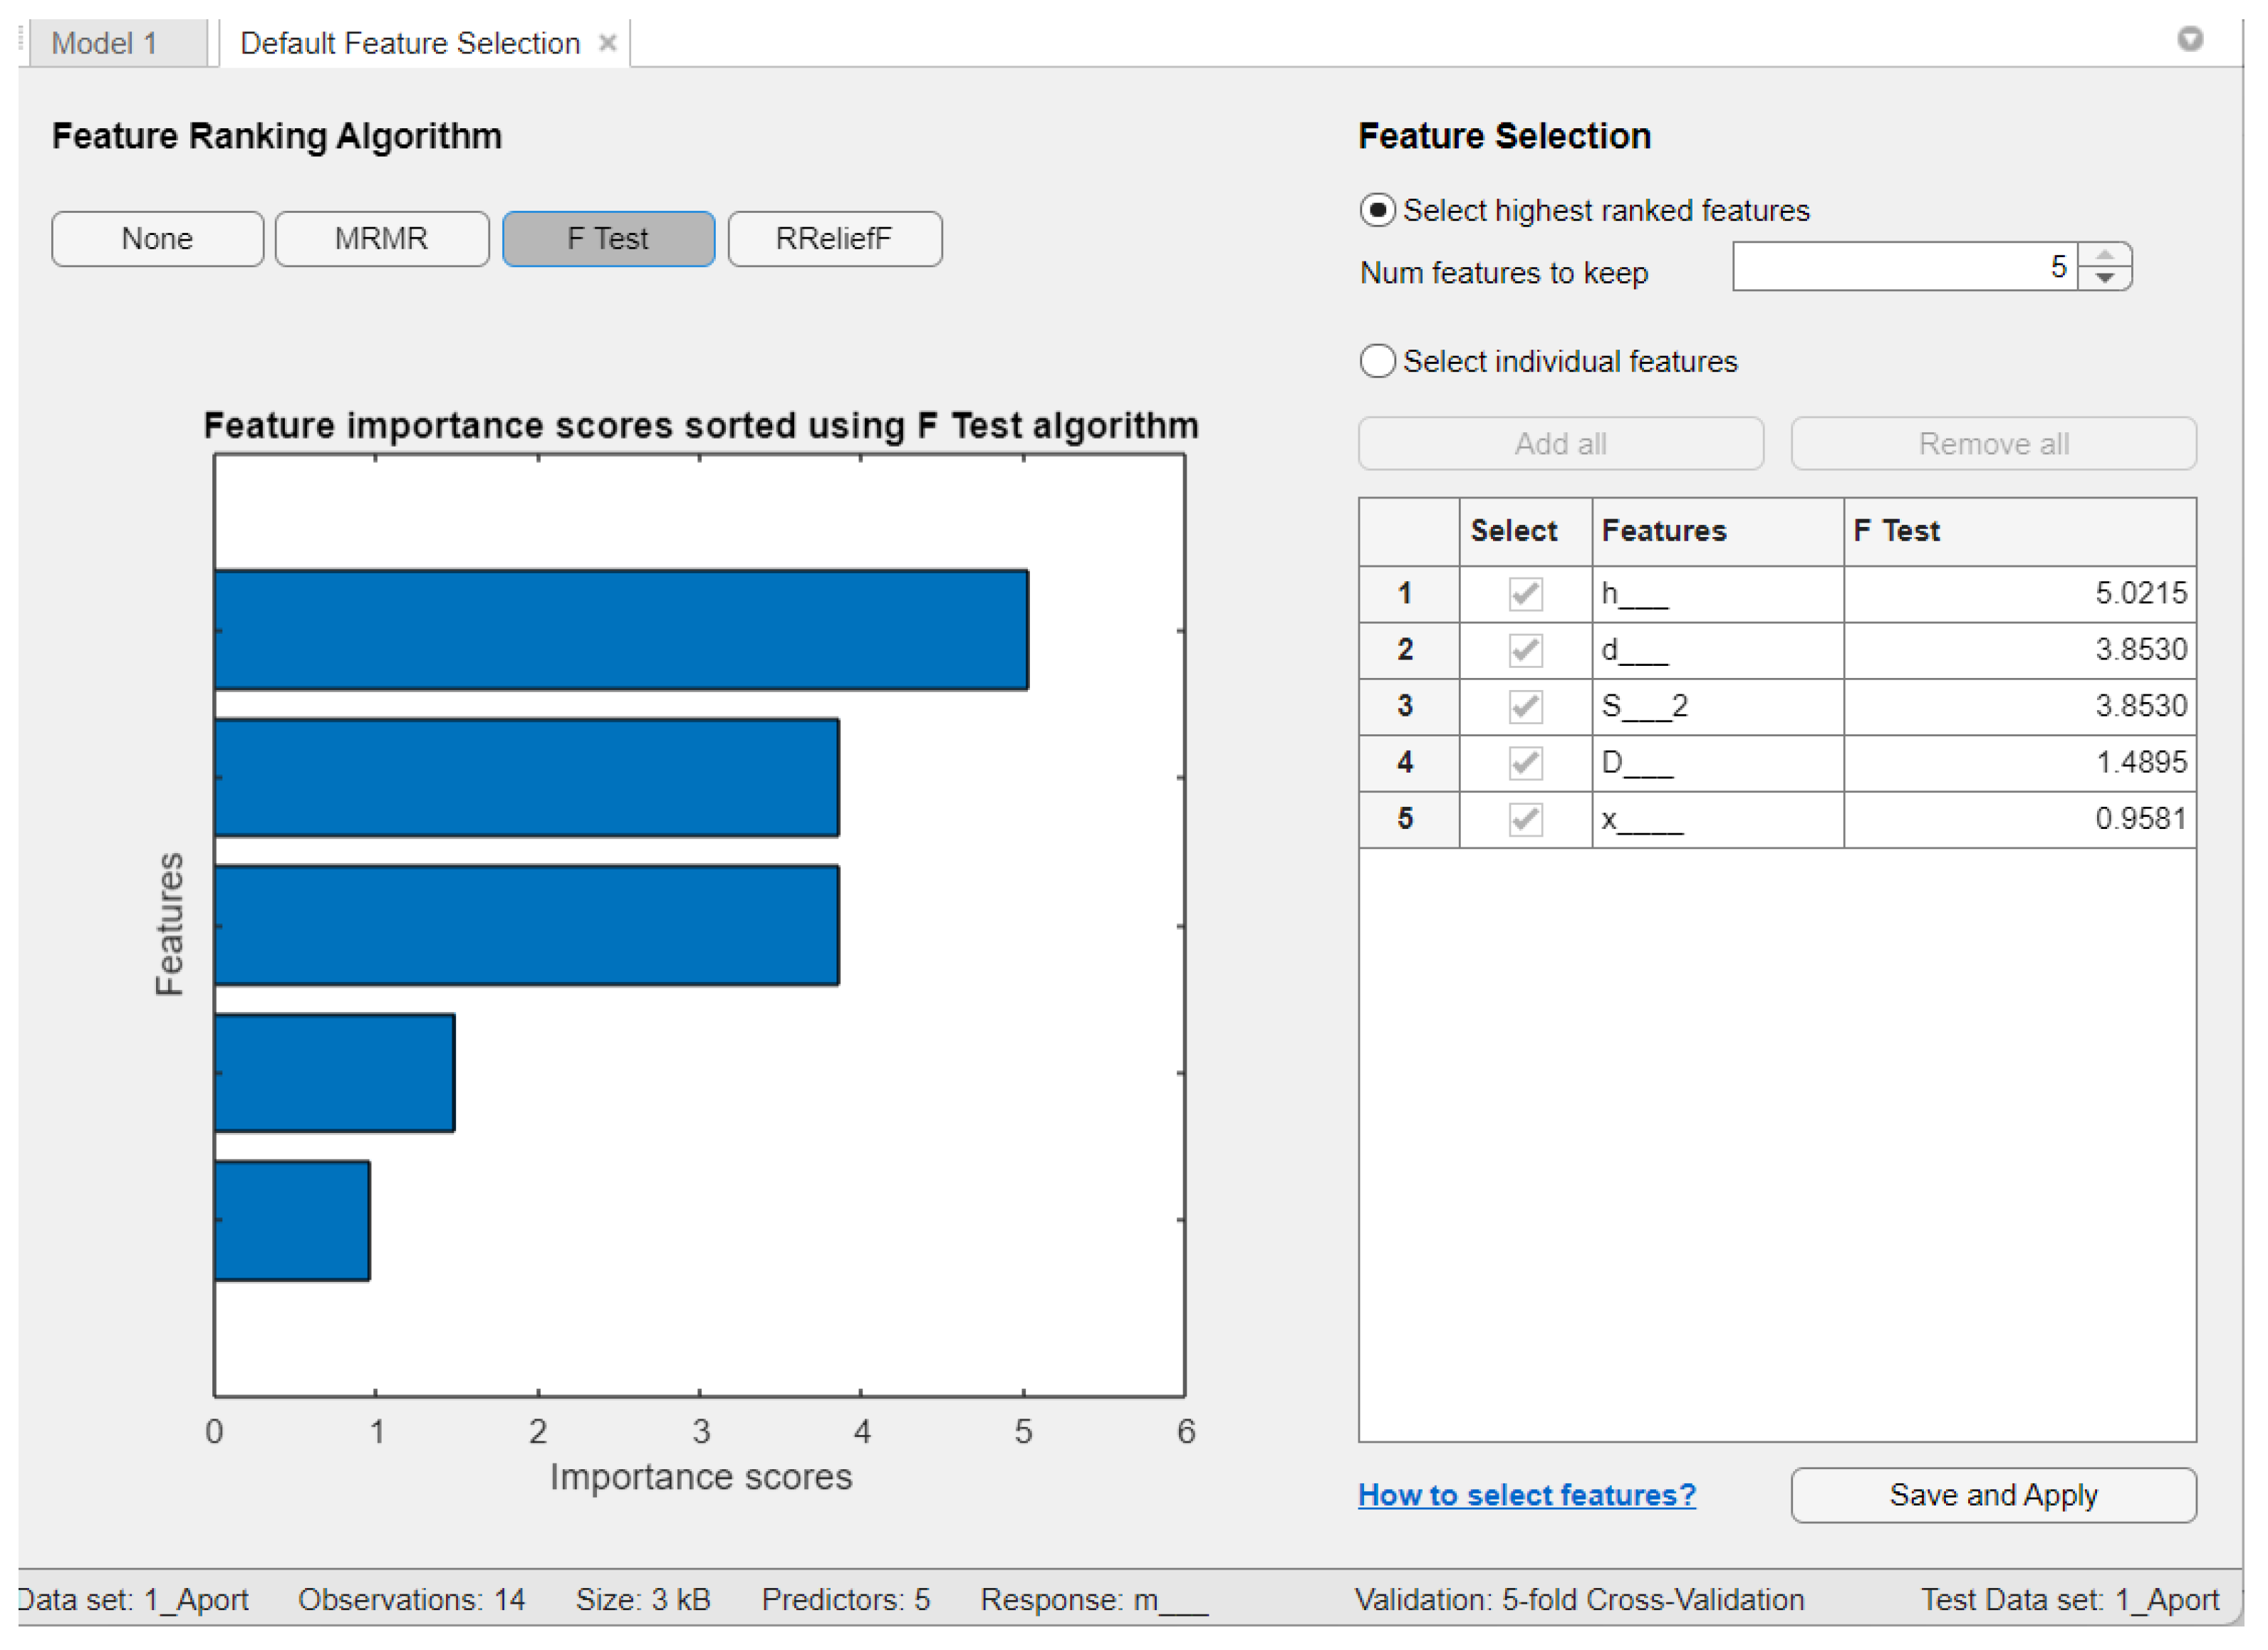Choose Select individual features option

(x=1377, y=361)
